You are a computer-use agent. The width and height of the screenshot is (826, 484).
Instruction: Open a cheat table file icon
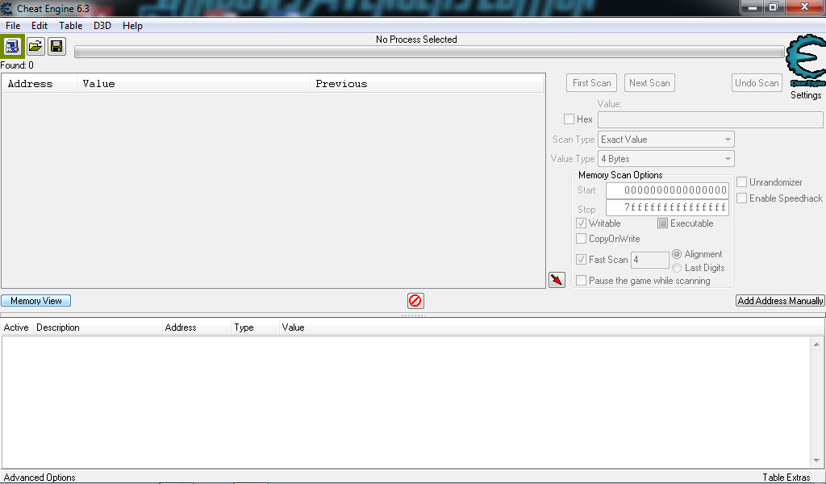pyautogui.click(x=35, y=46)
